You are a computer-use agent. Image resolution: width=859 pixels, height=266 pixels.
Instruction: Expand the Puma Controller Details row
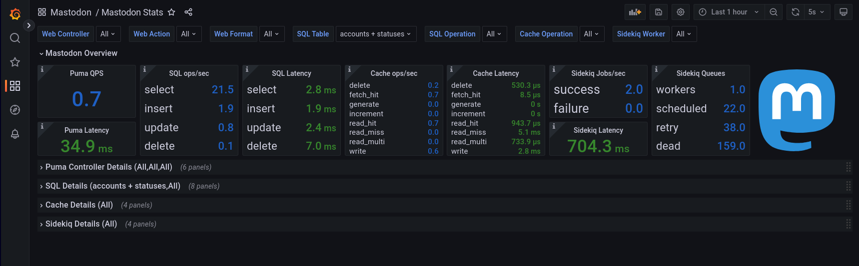[108, 167]
